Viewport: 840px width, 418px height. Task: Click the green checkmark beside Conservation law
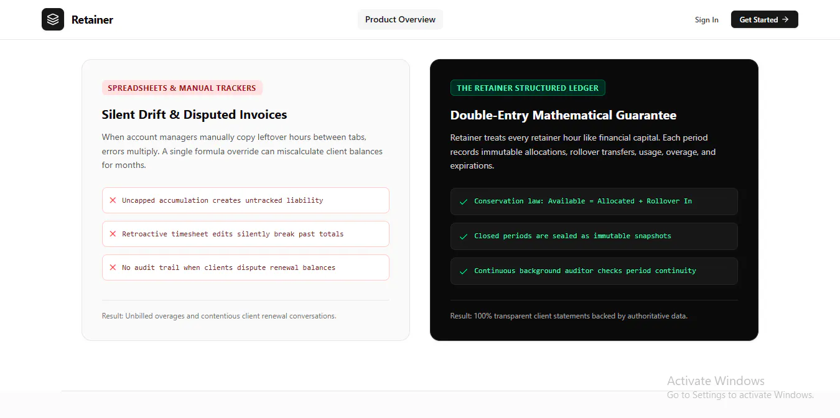(463, 202)
